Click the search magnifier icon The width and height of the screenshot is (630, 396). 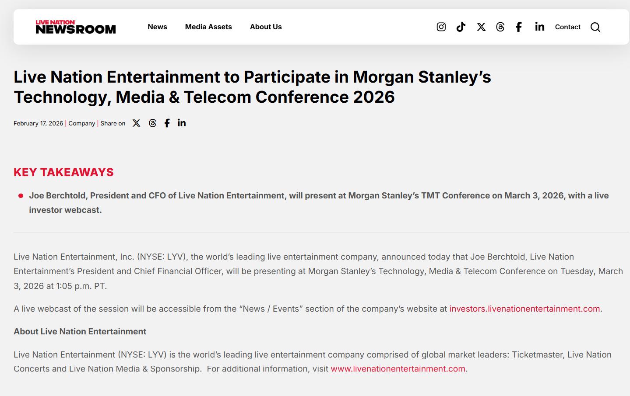[x=595, y=27]
